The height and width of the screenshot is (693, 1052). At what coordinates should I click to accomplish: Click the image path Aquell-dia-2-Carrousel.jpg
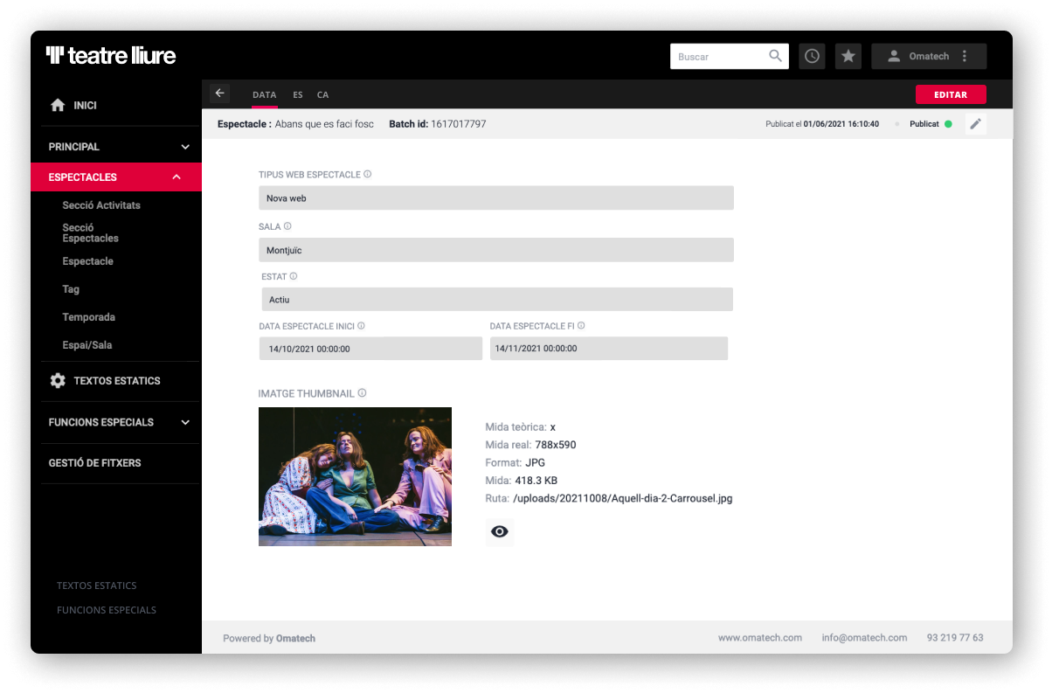pos(623,498)
